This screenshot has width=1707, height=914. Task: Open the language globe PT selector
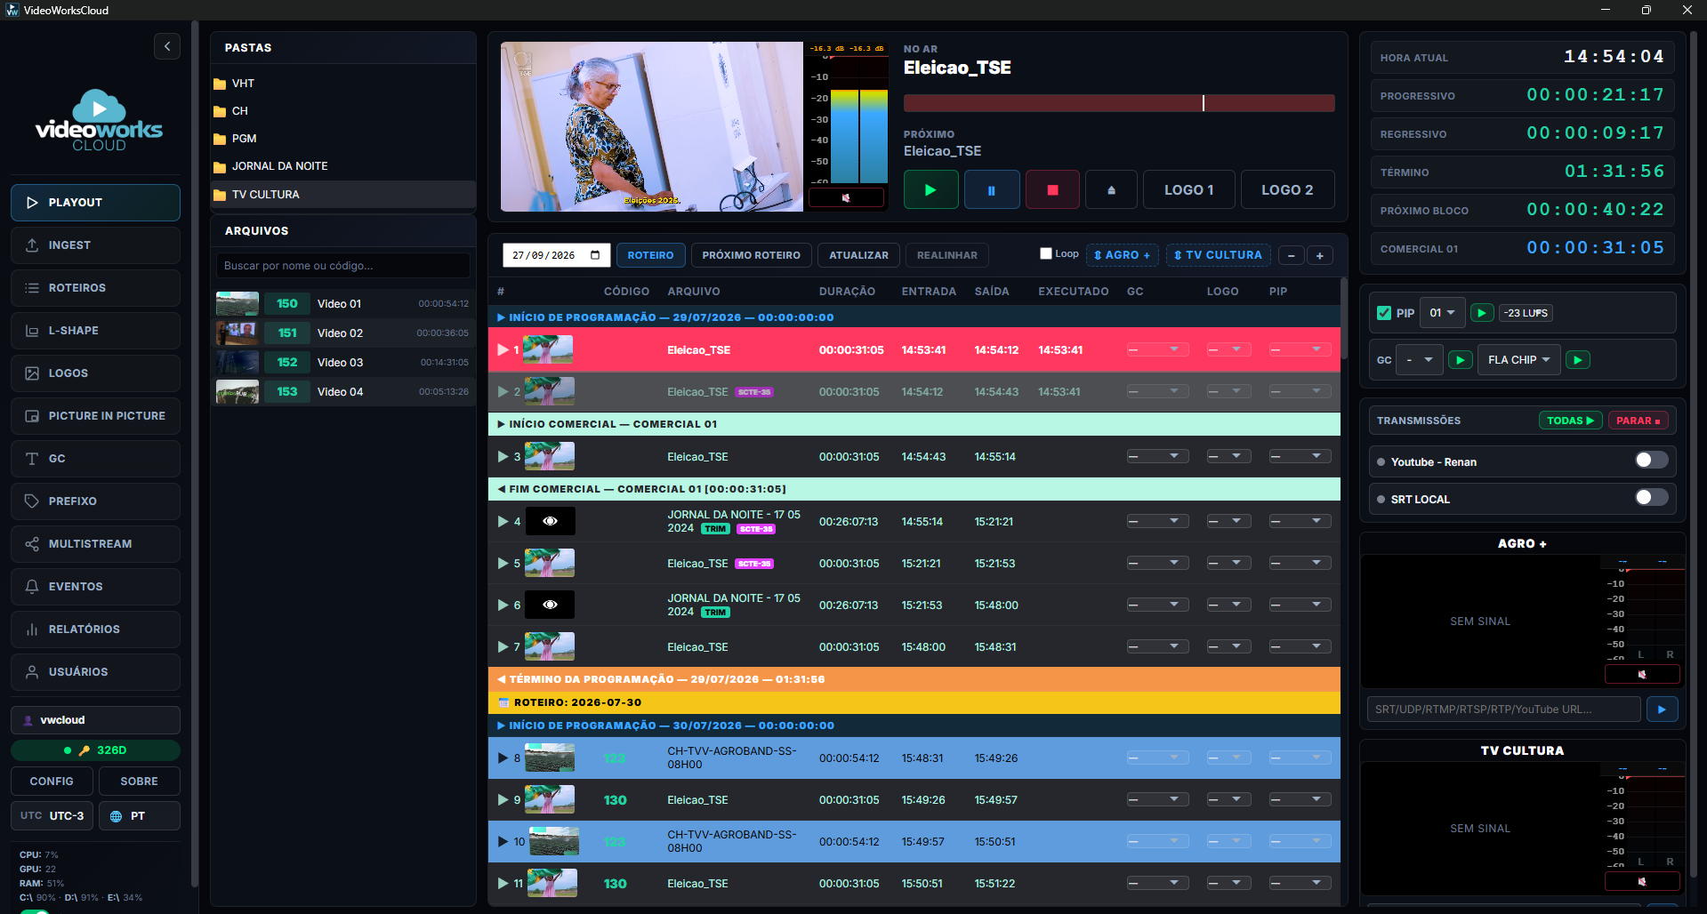(x=140, y=816)
